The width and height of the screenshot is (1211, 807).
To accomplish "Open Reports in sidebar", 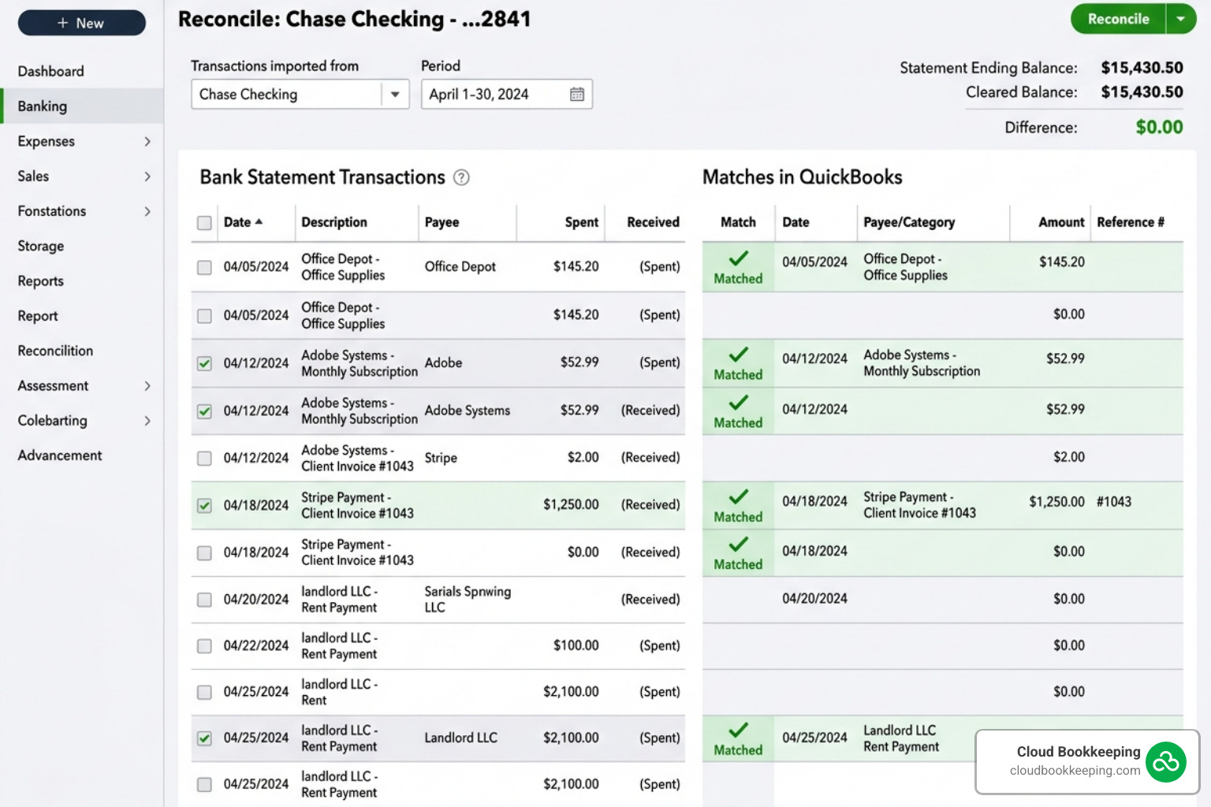I will tap(41, 281).
